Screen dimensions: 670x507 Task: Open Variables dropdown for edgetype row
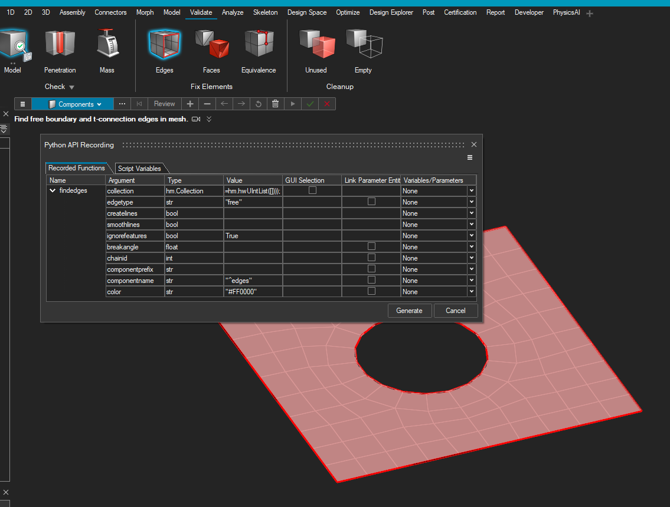pyautogui.click(x=472, y=202)
